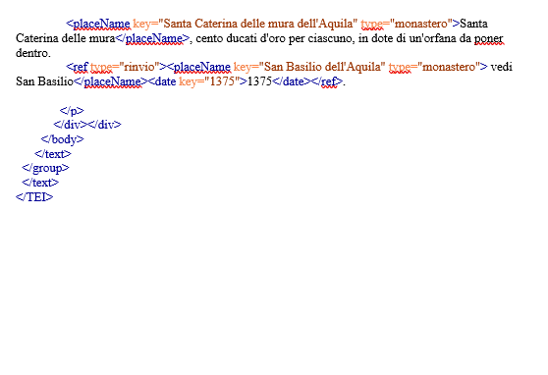Click the closing group tag
Image resolution: width=548 pixels, height=375 pixels.
(x=45, y=168)
